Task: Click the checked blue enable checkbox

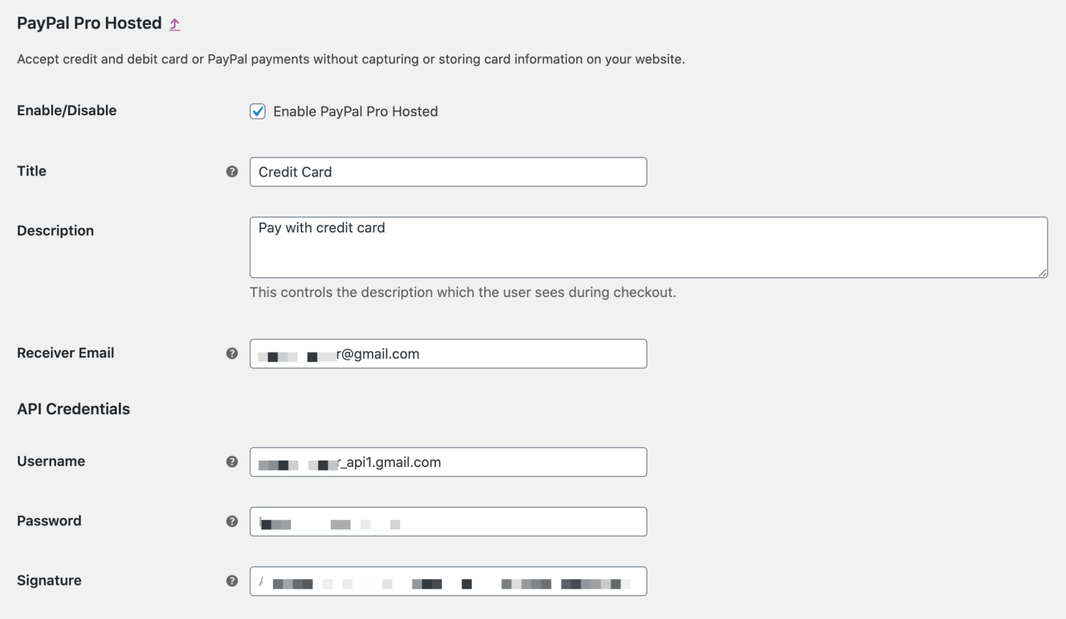Action: 257,111
